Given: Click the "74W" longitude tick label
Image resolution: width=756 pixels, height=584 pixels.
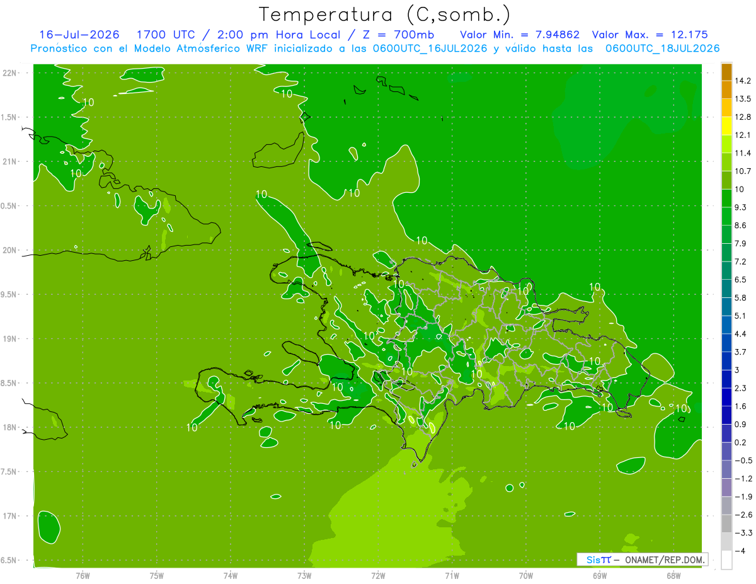Looking at the screenshot, I should coord(231,576).
